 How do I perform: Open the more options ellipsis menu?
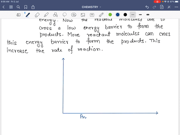point(176,7)
